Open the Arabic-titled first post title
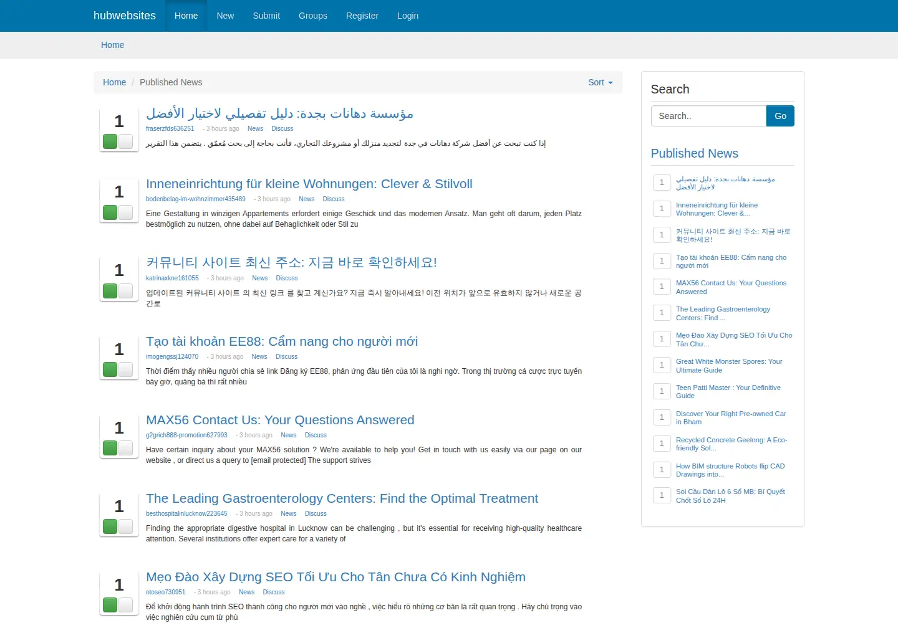 pos(279,113)
